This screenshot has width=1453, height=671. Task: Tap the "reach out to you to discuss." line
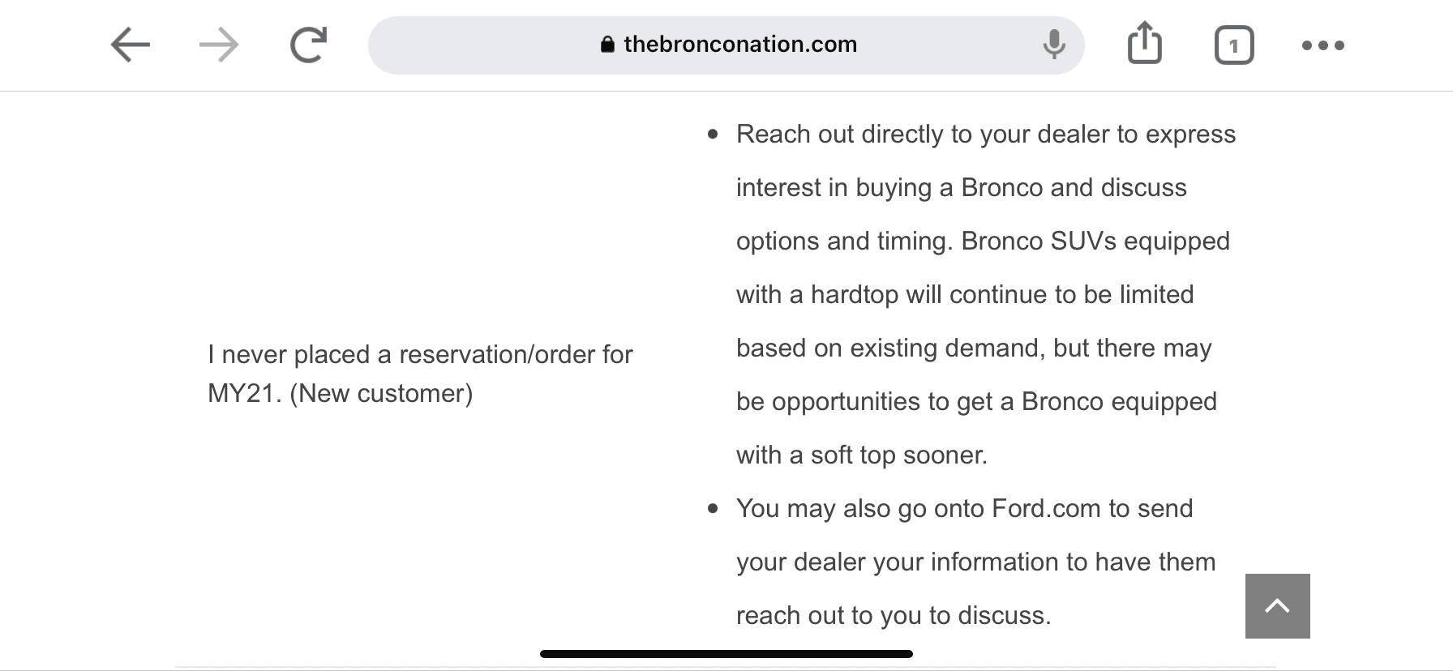[894, 615]
